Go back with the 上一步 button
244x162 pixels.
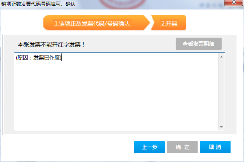pyautogui.click(x=149, y=147)
